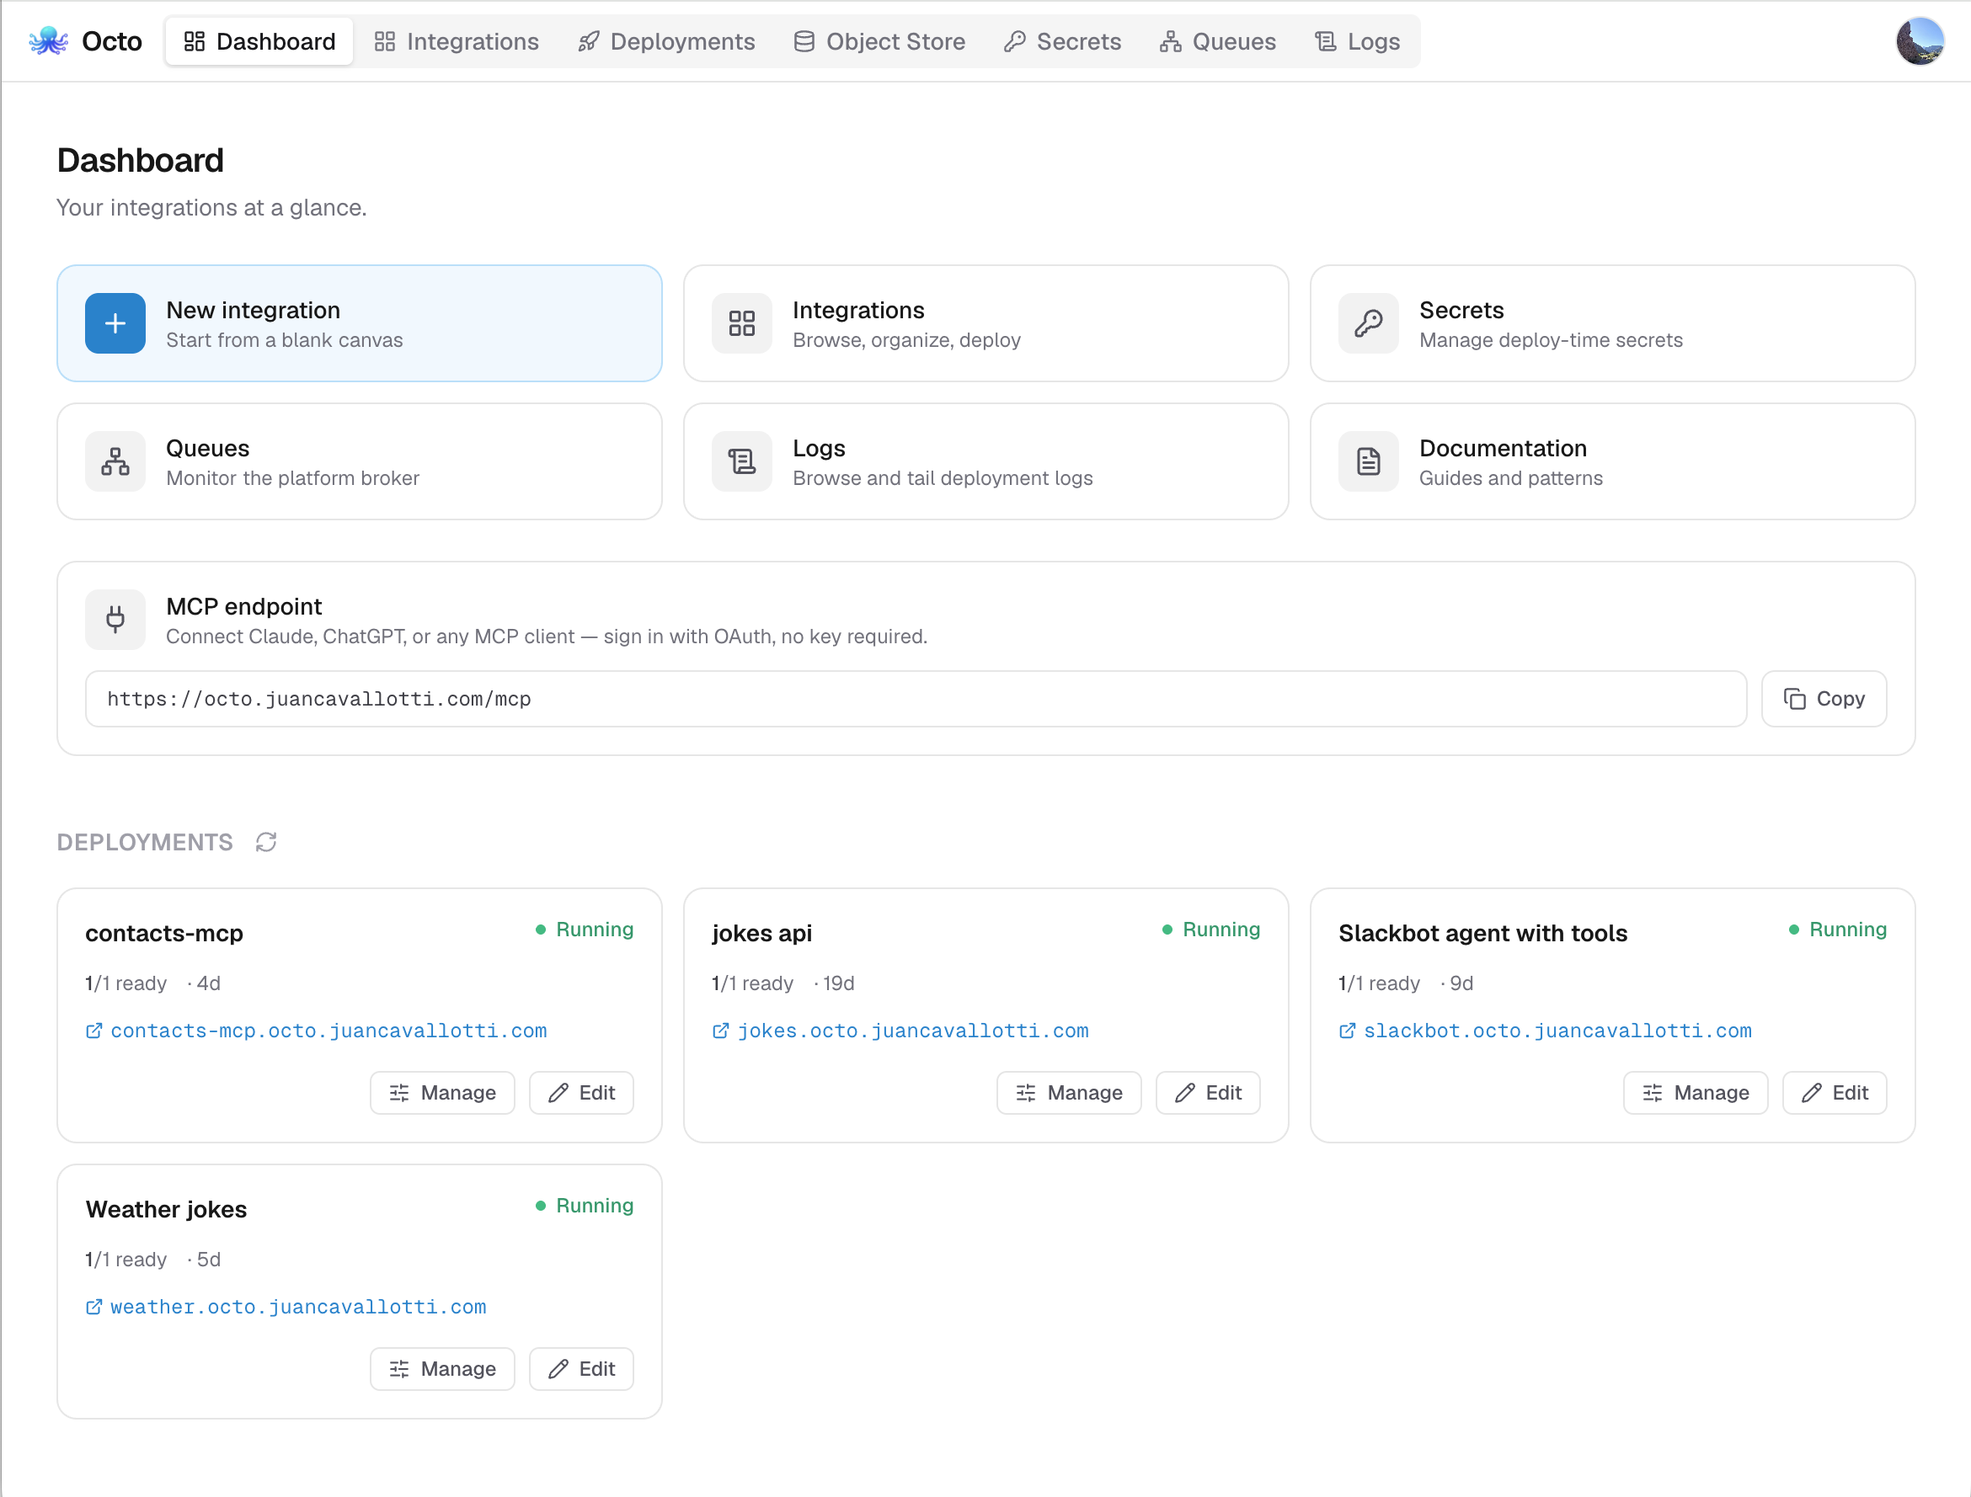
Task: Click 'Guides and patterns' card text
Action: coord(1511,478)
